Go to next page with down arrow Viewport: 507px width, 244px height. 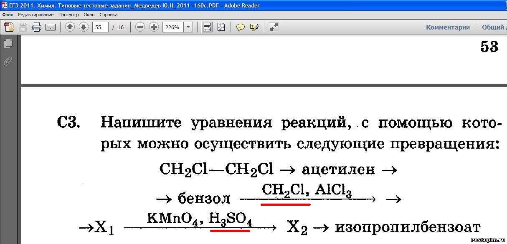coord(84,27)
